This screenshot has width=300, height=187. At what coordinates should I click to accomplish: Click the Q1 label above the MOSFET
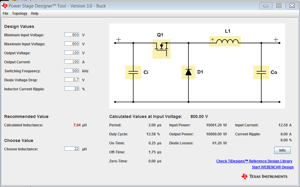(x=160, y=35)
